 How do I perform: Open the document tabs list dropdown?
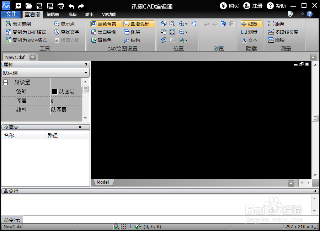313,57
